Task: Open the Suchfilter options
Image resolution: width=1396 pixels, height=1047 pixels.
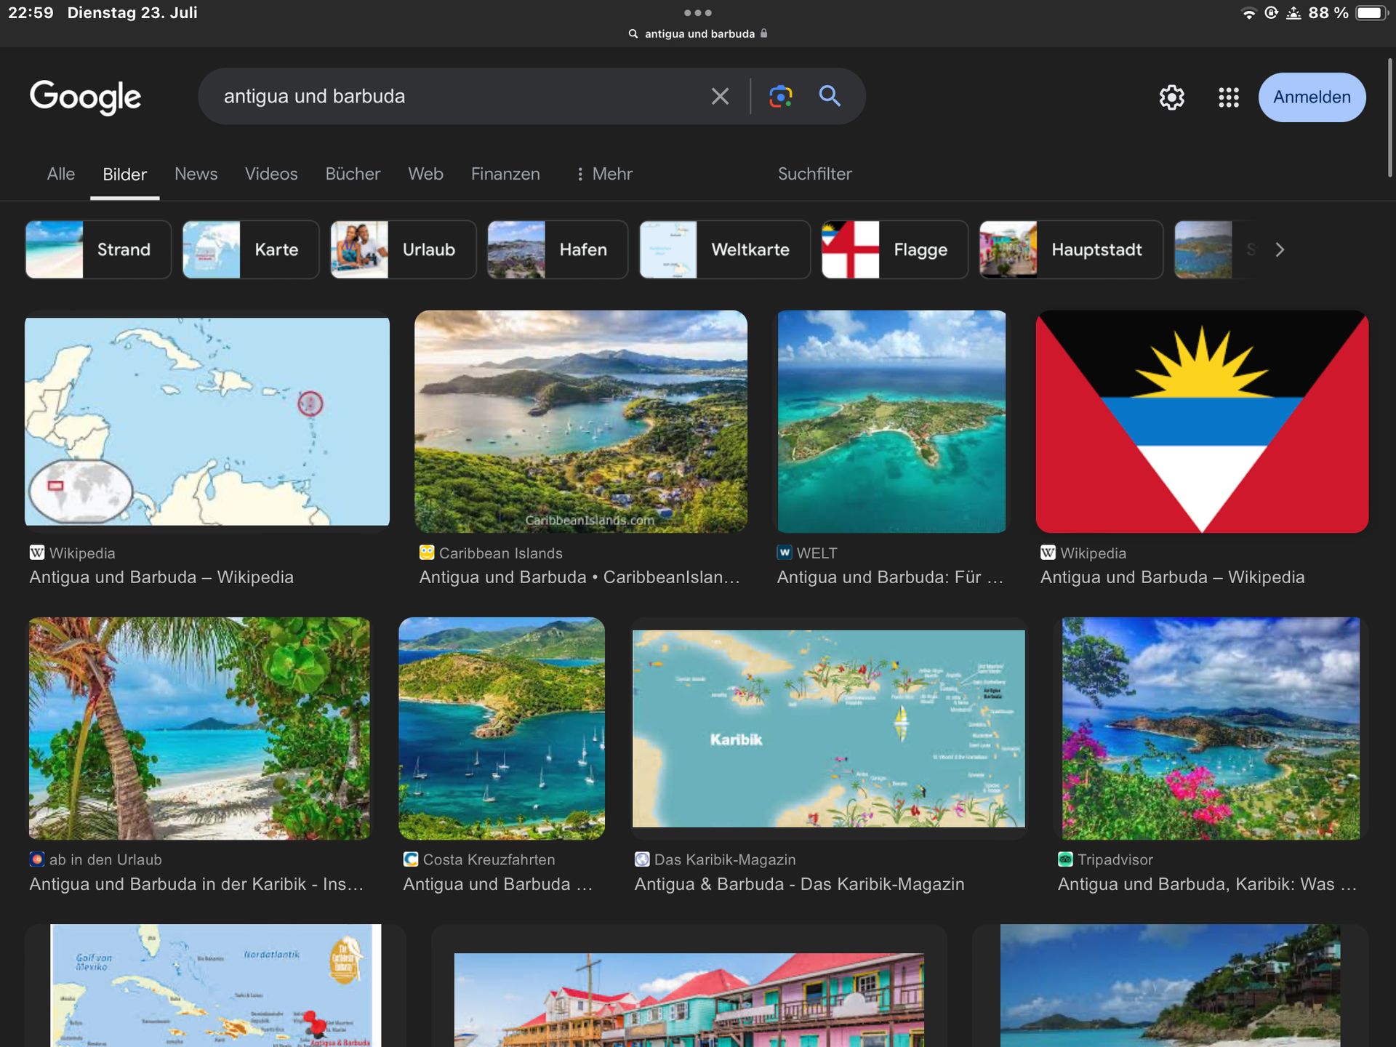Action: click(x=814, y=174)
